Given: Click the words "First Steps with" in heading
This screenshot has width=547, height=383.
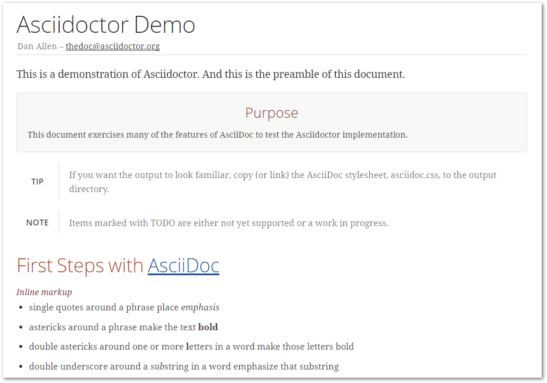Looking at the screenshot, I should tap(80, 265).
